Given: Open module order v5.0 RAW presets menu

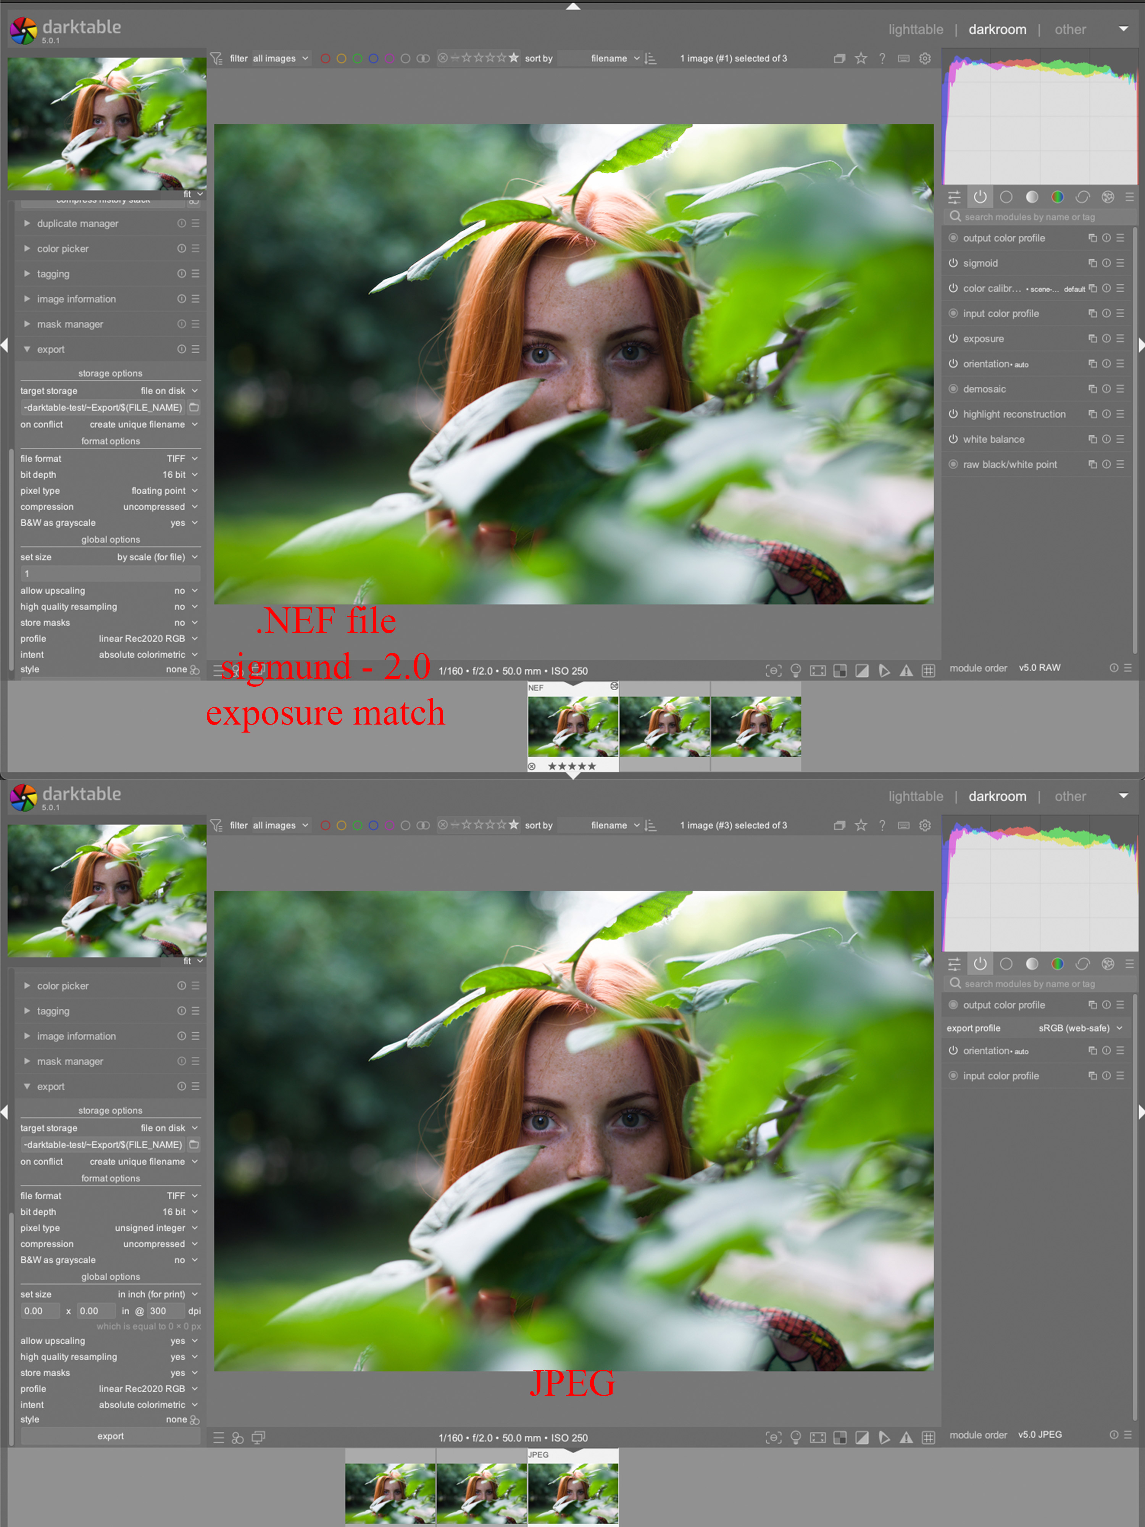Looking at the screenshot, I should tap(1128, 668).
